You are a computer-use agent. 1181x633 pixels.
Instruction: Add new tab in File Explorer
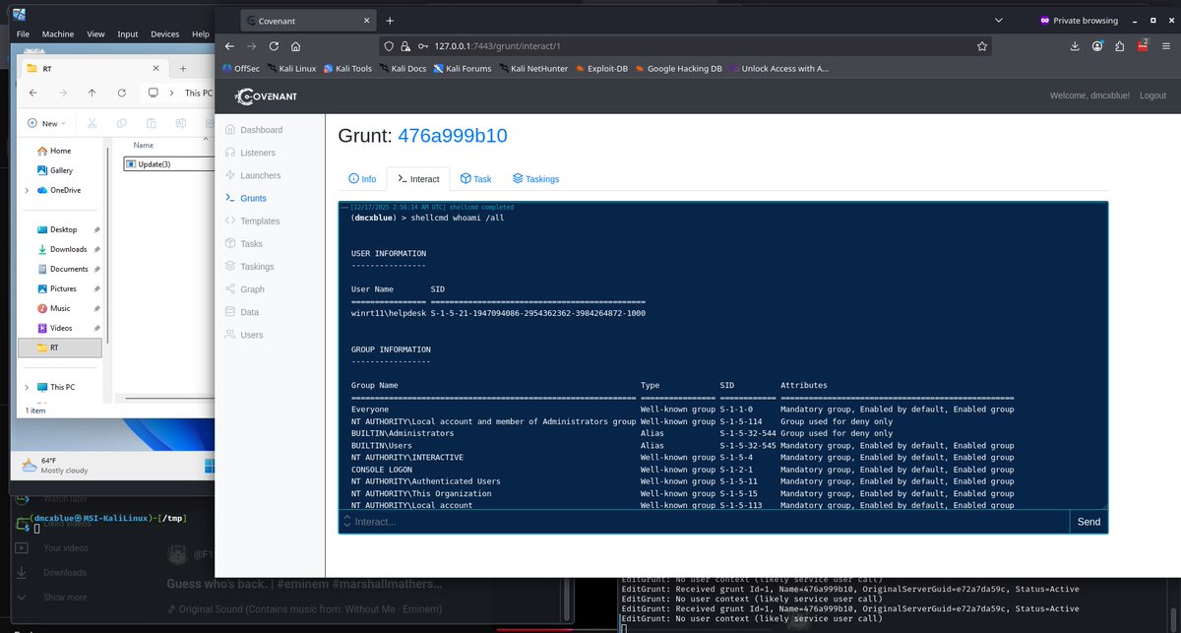(182, 68)
